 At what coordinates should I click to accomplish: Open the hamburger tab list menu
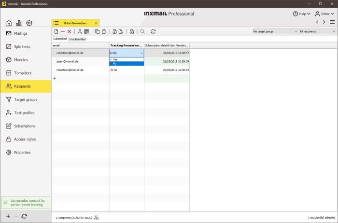332,22
